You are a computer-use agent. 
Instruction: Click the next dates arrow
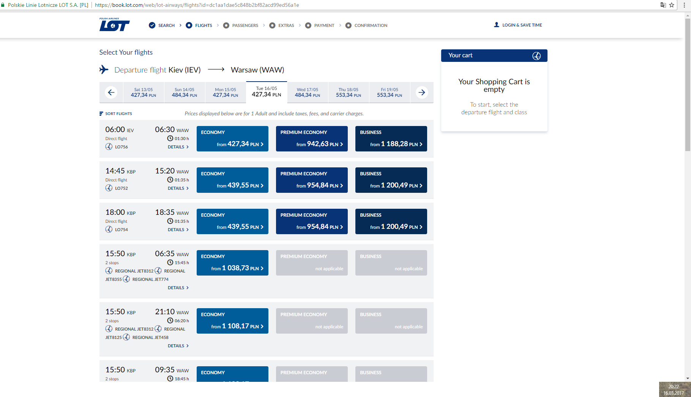click(422, 92)
